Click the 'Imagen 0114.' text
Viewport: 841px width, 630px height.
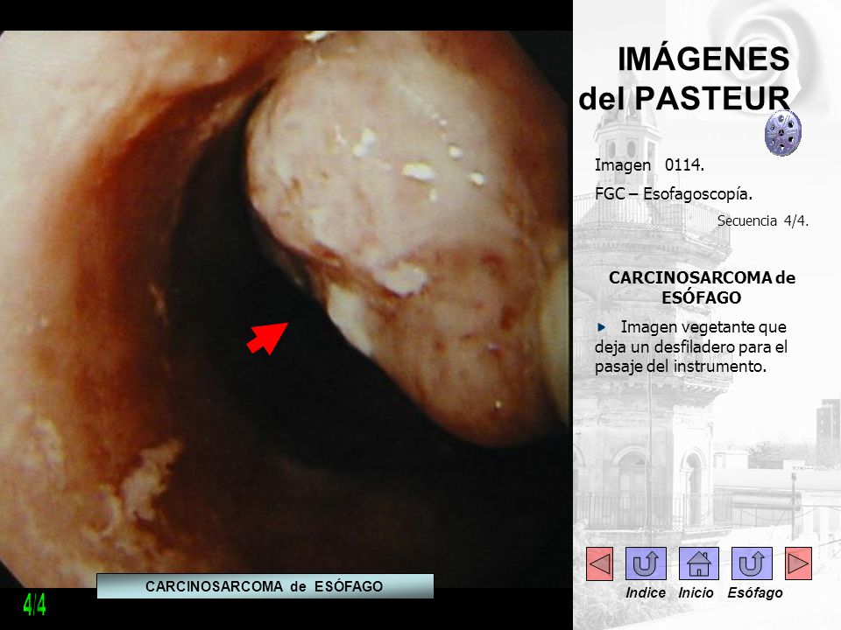point(649,165)
